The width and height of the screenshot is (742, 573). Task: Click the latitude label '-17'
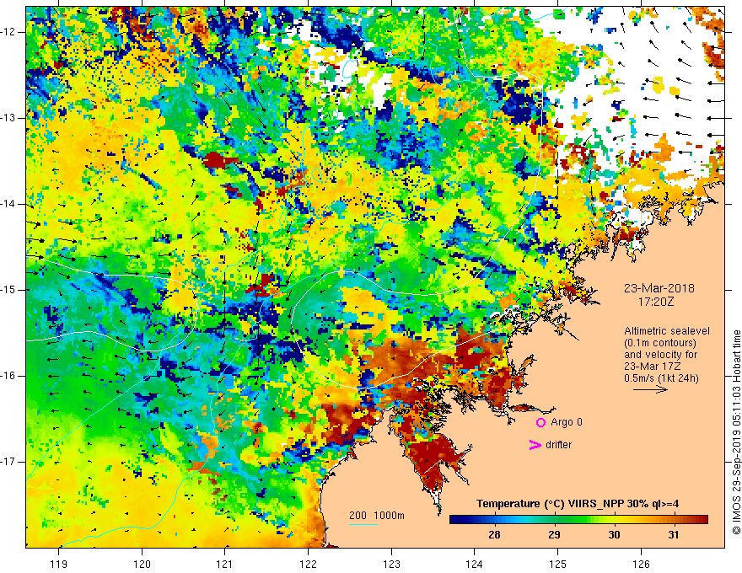(x=8, y=462)
